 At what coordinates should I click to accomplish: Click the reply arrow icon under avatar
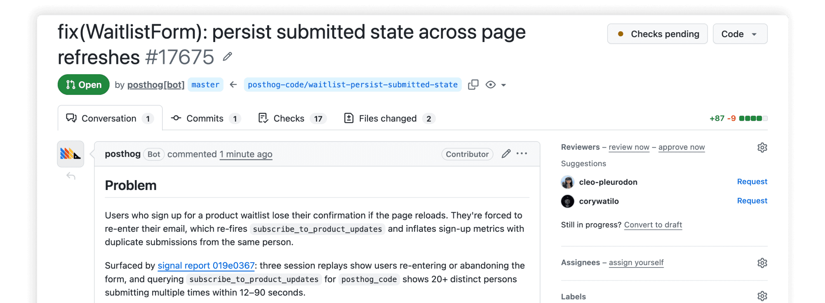pyautogui.click(x=71, y=176)
